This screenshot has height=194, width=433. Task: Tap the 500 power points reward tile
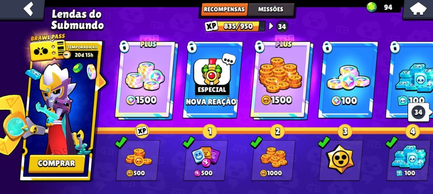(x=206, y=160)
